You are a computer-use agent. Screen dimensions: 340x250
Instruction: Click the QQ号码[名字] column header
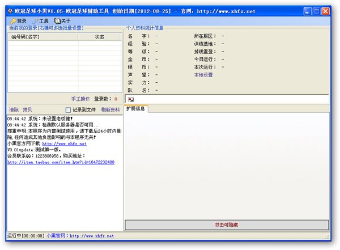[42, 37]
